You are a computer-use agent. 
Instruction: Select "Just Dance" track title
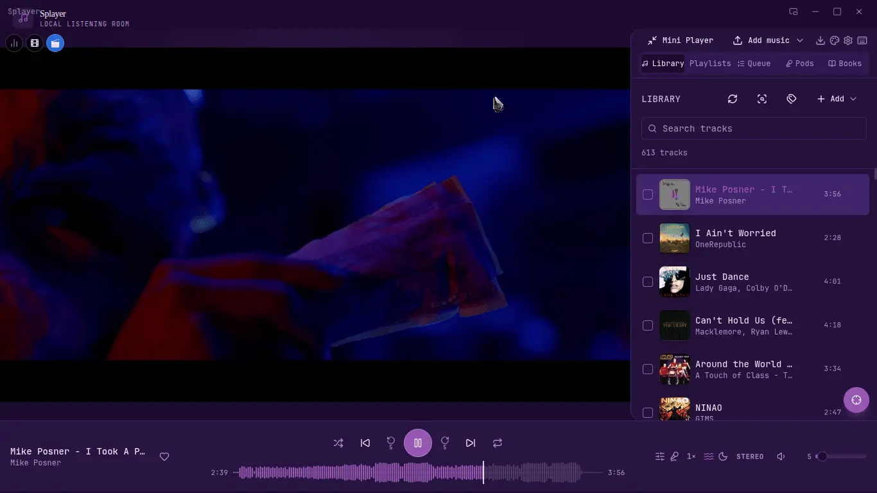tap(722, 277)
